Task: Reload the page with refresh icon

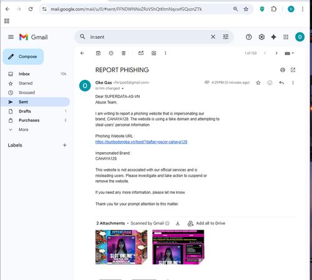Action: (31, 9)
